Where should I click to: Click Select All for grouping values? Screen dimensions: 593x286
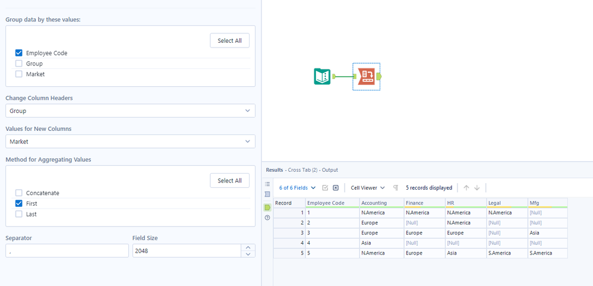coord(229,40)
